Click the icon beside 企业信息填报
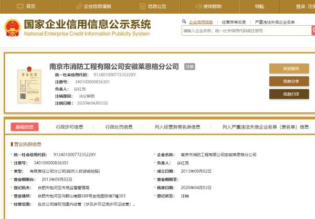The image size is (315, 219). 79,6
